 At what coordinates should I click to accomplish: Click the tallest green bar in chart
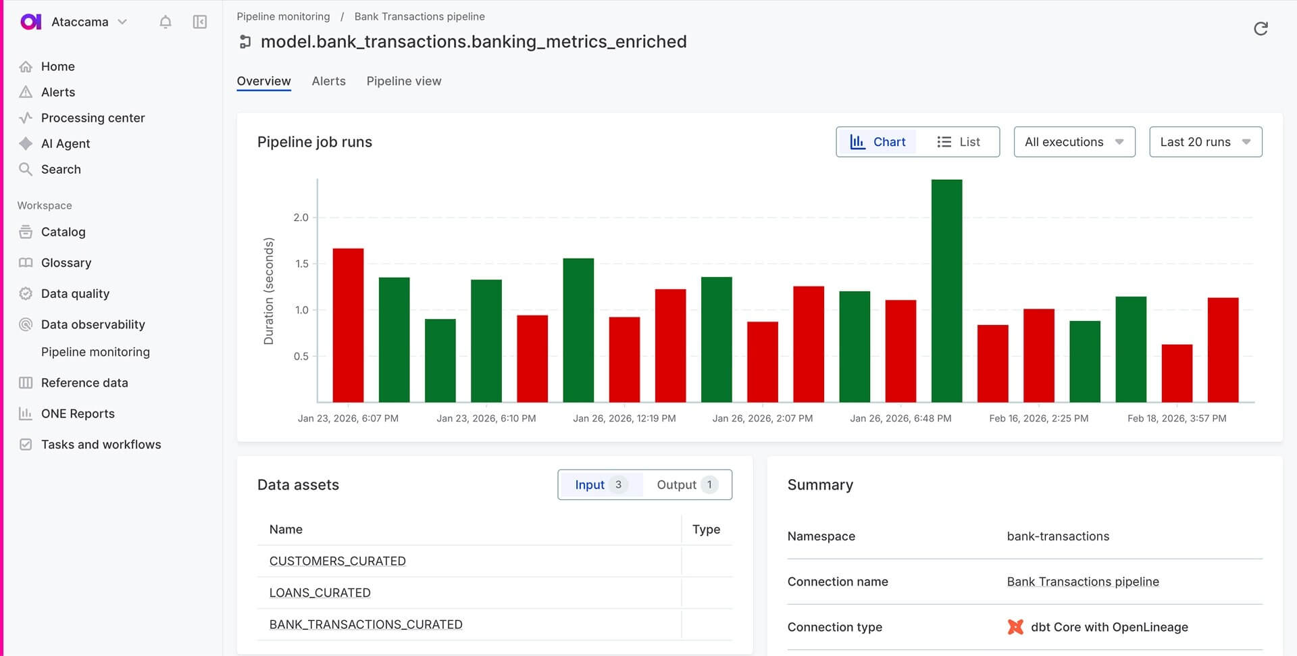[946, 291]
